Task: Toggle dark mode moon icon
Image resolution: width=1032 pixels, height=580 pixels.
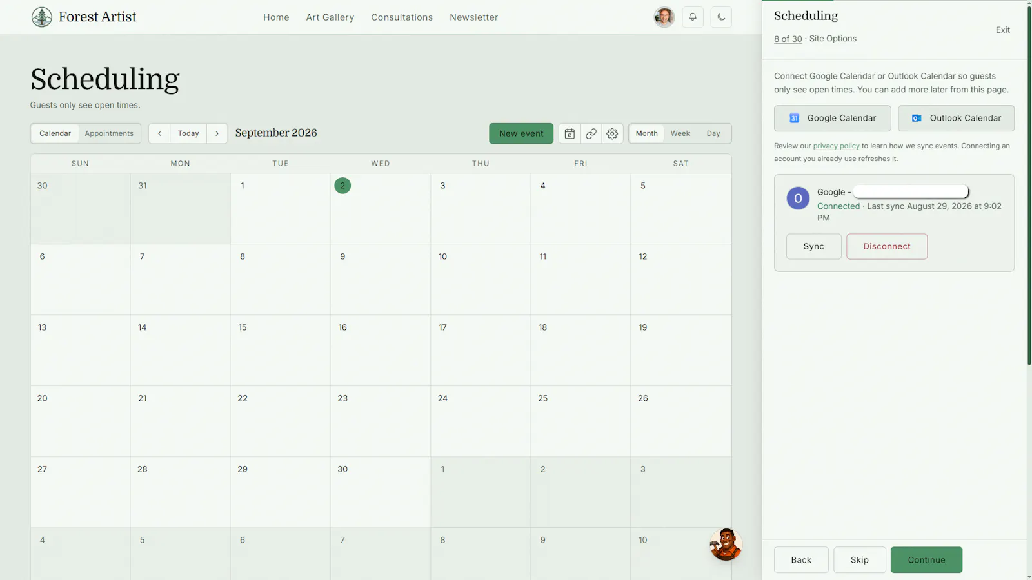Action: 721,17
